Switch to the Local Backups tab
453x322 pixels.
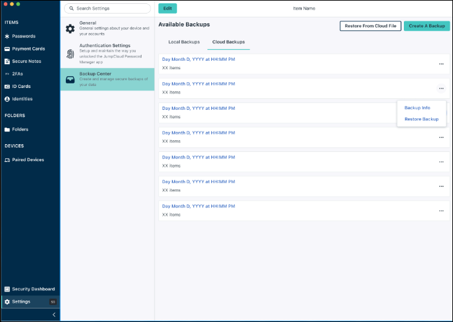pos(183,42)
